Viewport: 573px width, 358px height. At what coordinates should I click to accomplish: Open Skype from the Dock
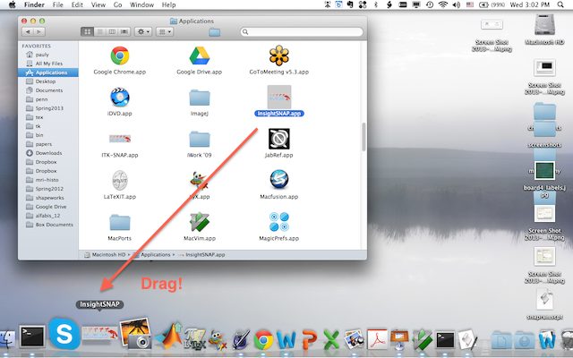[64, 334]
